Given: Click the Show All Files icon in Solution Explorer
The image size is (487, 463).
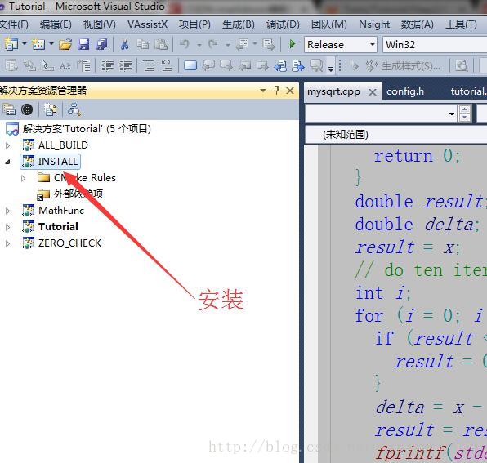Looking at the screenshot, I should pos(27,109).
